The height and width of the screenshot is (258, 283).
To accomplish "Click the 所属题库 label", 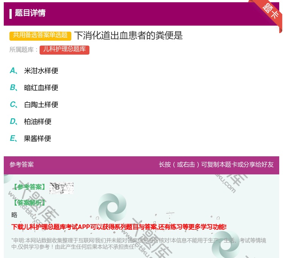I will click(23, 50).
